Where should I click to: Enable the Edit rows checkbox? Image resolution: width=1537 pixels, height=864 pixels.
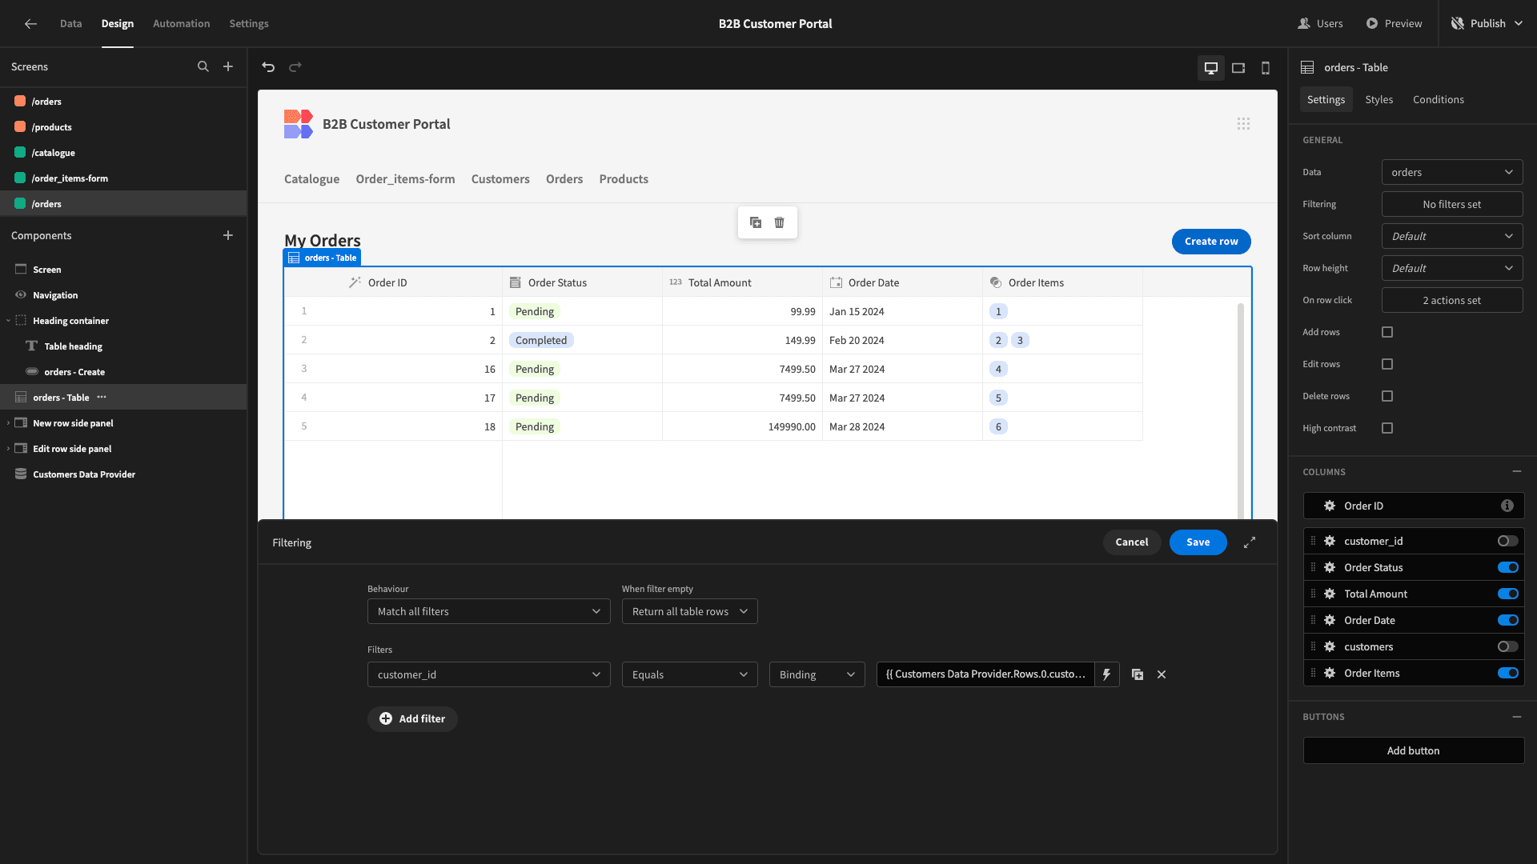point(1387,364)
